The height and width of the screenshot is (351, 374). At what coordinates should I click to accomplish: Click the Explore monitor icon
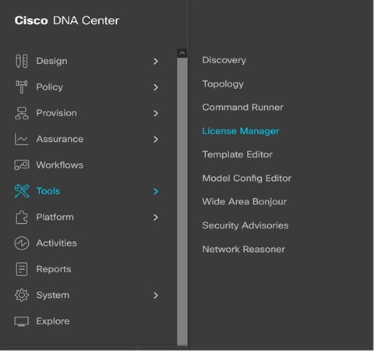[22, 321]
